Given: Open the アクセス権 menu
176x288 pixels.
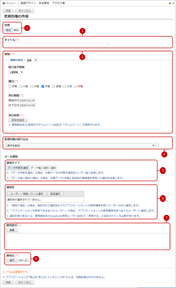Looking at the screenshot, I should pyautogui.click(x=58, y=3).
